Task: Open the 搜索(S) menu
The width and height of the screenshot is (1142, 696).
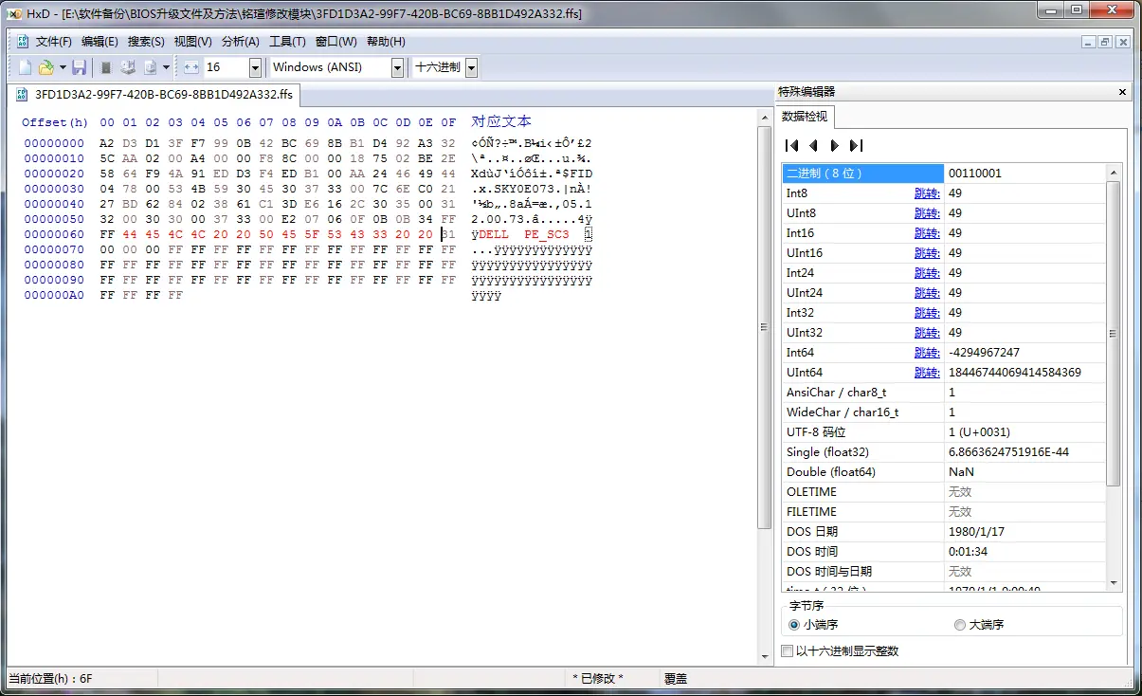Action: [146, 42]
